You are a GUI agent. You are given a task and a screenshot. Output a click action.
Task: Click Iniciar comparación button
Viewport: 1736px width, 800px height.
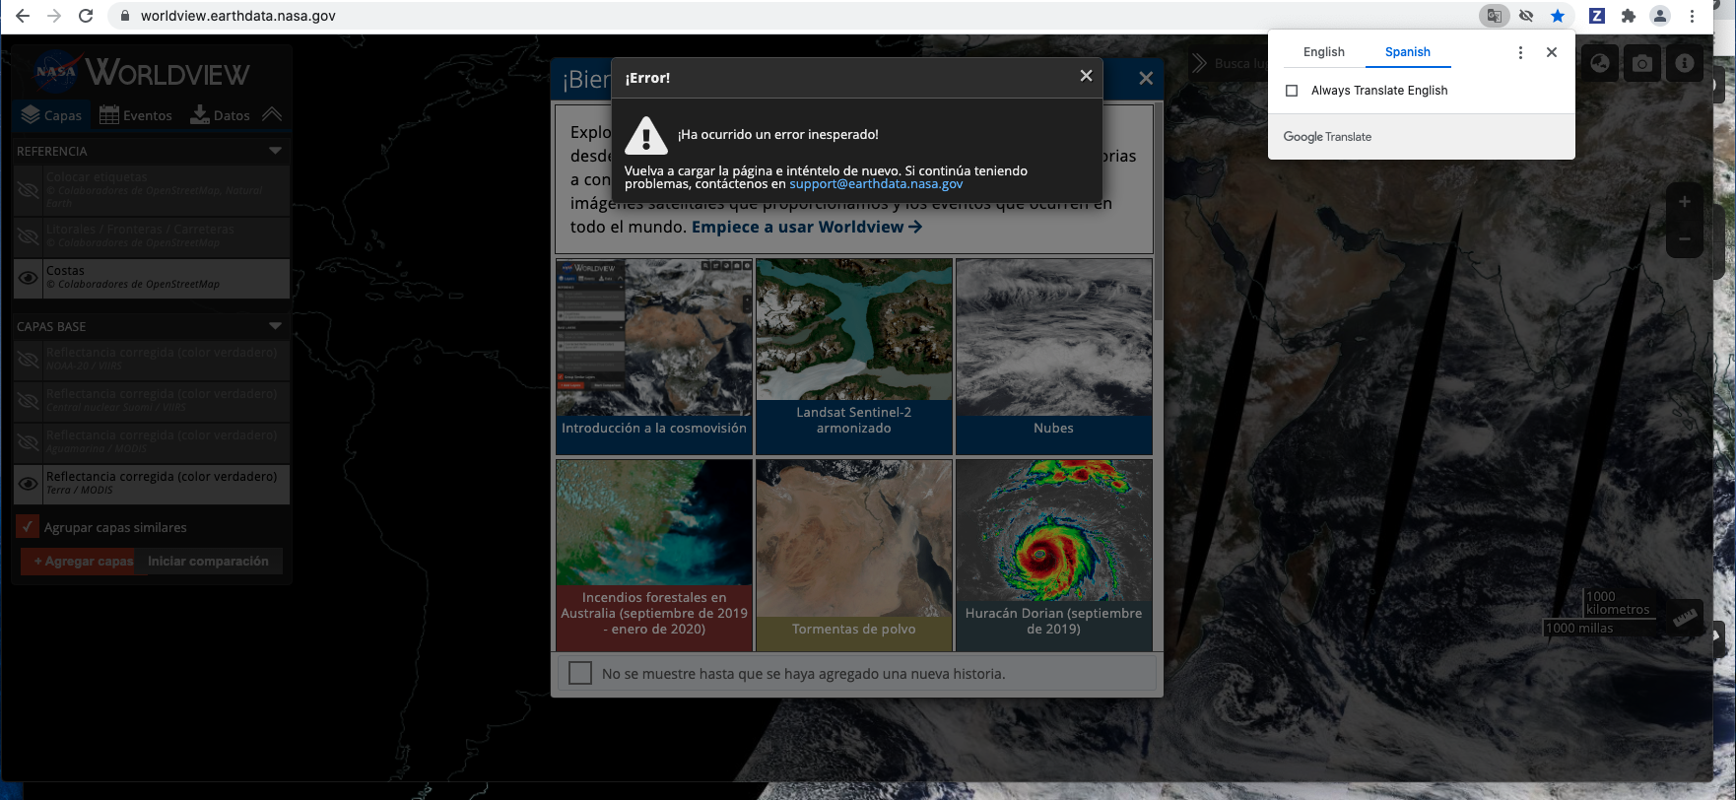208,562
